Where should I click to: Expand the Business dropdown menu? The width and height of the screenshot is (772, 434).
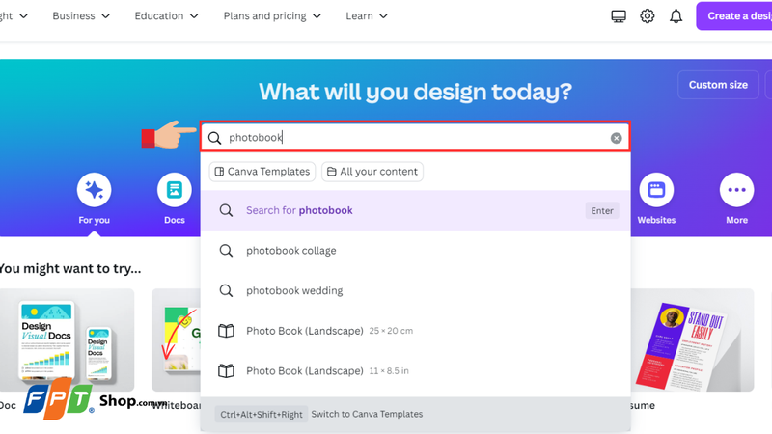coord(81,16)
